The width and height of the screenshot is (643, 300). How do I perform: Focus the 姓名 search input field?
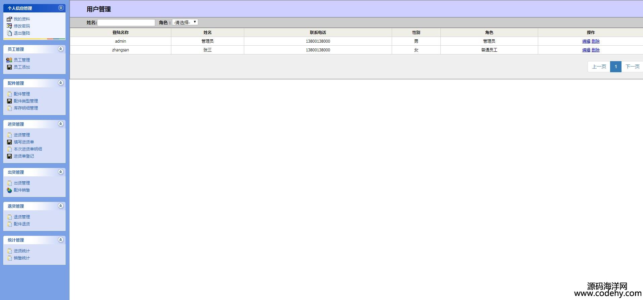[126, 23]
